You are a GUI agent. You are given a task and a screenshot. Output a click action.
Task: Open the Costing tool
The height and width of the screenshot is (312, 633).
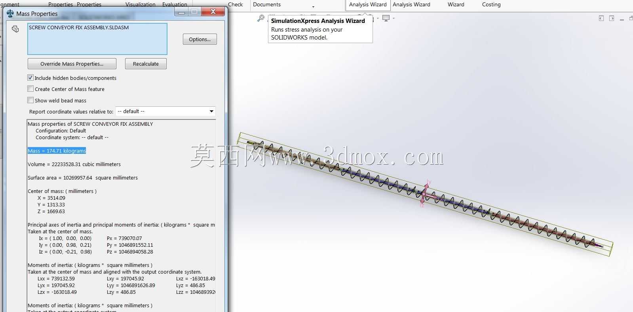(x=491, y=5)
